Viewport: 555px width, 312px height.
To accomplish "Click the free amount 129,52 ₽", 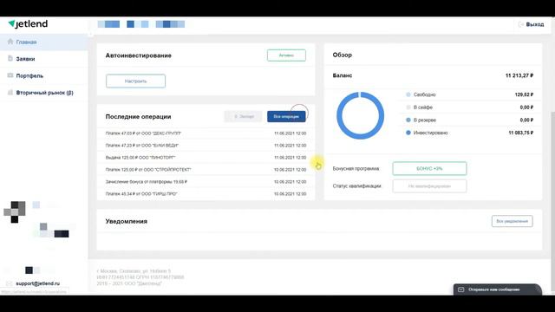I will pyautogui.click(x=524, y=94).
